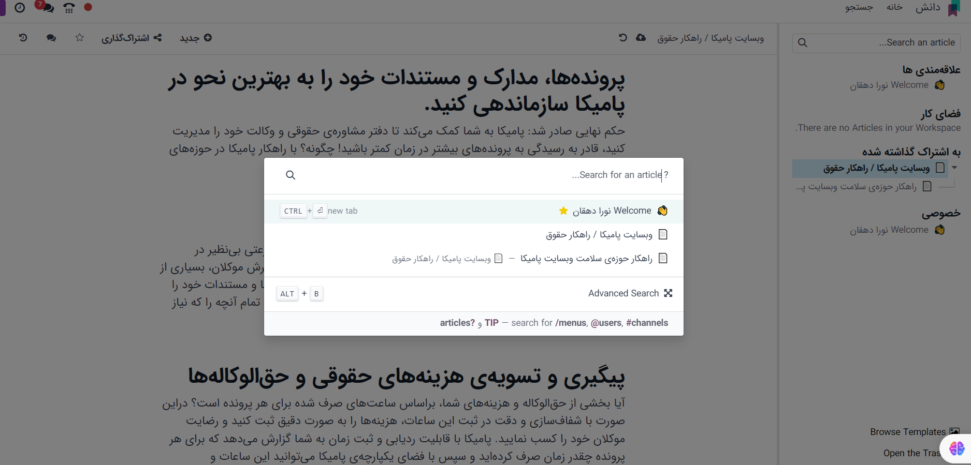This screenshot has width=971, height=465.
Task: Open Welcome نورا دهقان under علاقه‌مندی ها
Action: click(x=897, y=85)
